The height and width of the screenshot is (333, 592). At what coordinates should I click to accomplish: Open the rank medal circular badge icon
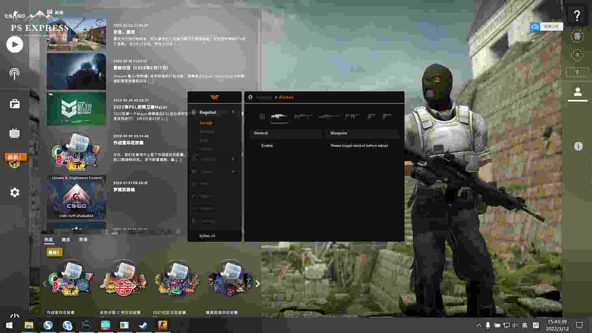577,37
